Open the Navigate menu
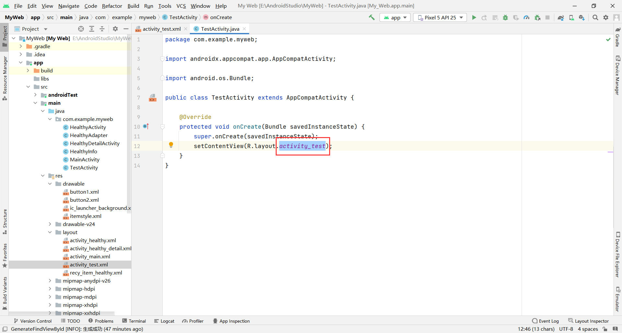This screenshot has width=622, height=333. [69, 6]
